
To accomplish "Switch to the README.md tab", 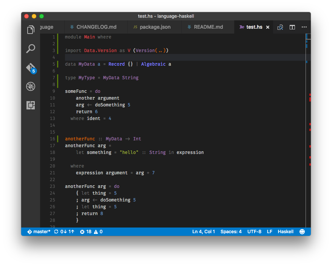I will (208, 27).
